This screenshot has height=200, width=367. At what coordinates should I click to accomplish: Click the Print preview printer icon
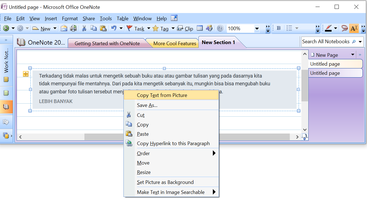click(73, 28)
